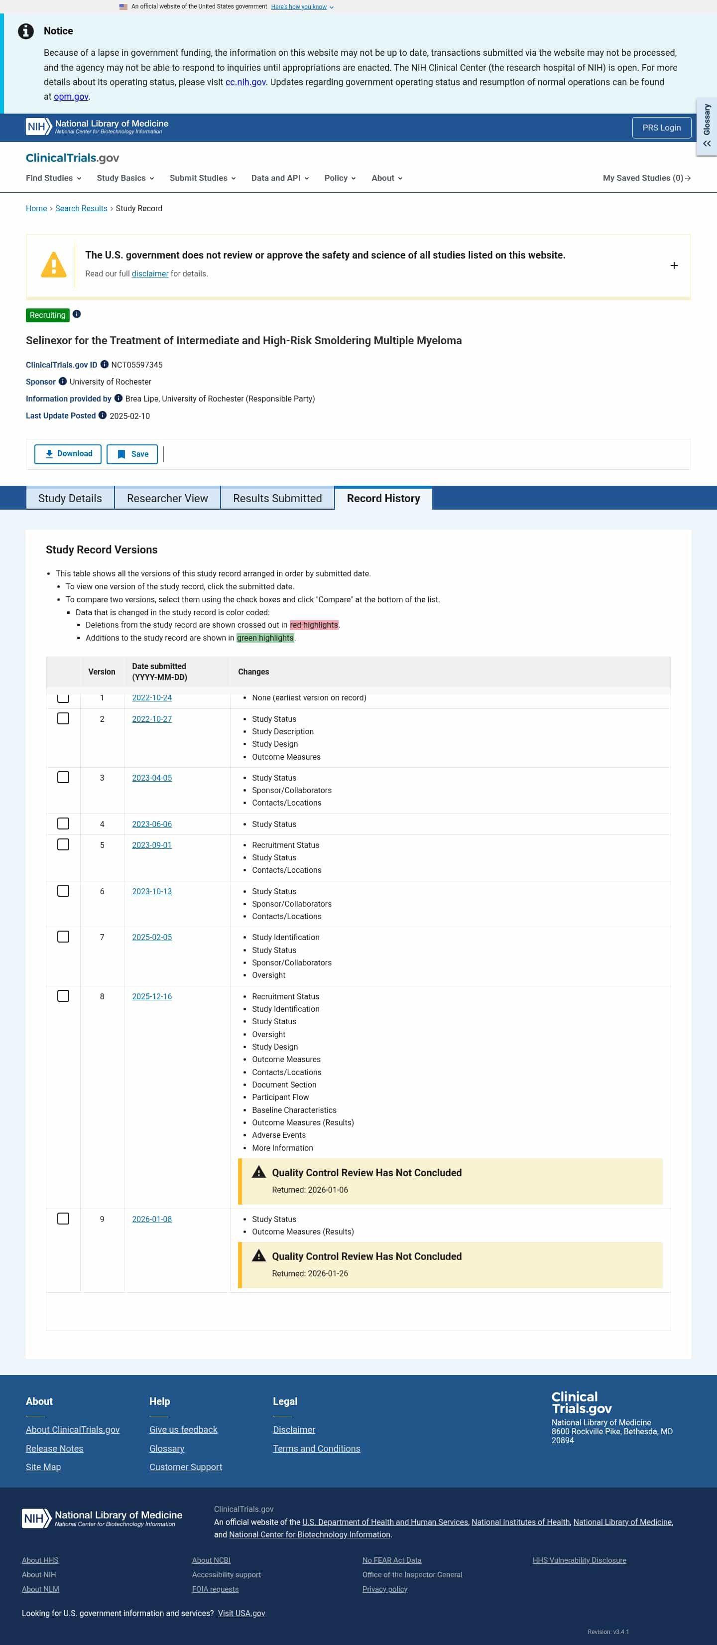Click HHS Vulnerability Disclosure link

click(x=580, y=1560)
